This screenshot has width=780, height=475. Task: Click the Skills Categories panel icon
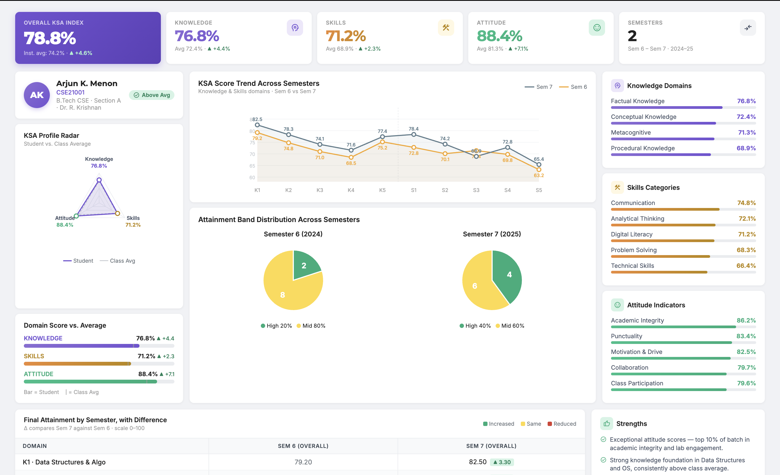(x=617, y=187)
